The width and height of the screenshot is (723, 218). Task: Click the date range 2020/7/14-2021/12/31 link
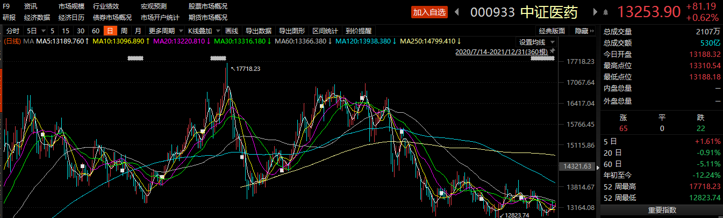(x=502, y=52)
